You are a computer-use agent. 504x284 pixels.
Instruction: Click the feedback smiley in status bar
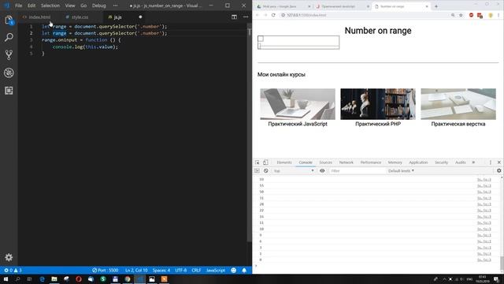pos(234,270)
